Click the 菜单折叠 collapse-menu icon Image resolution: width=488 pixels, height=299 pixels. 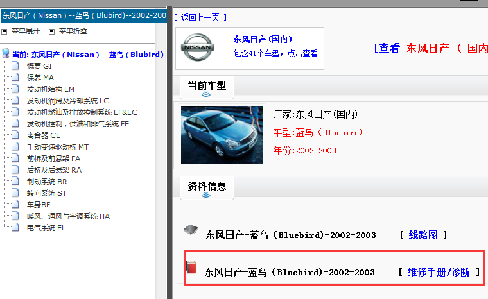tap(51, 31)
